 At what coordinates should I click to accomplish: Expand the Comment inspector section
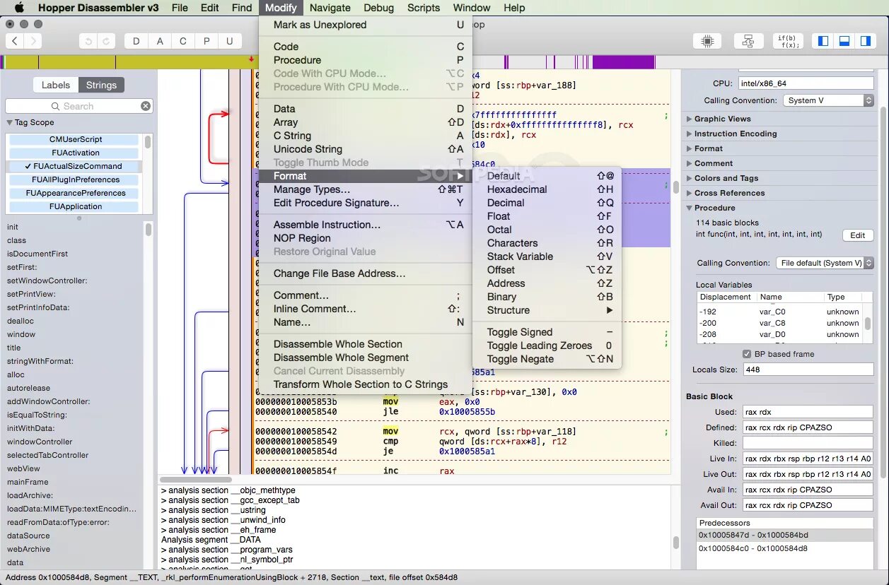690,163
